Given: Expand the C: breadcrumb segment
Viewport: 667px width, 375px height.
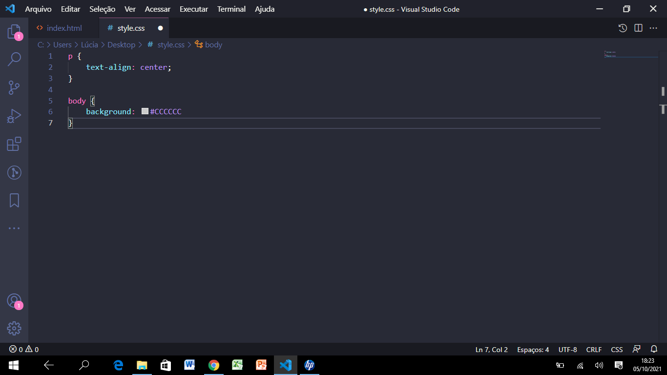Looking at the screenshot, I should [41, 44].
